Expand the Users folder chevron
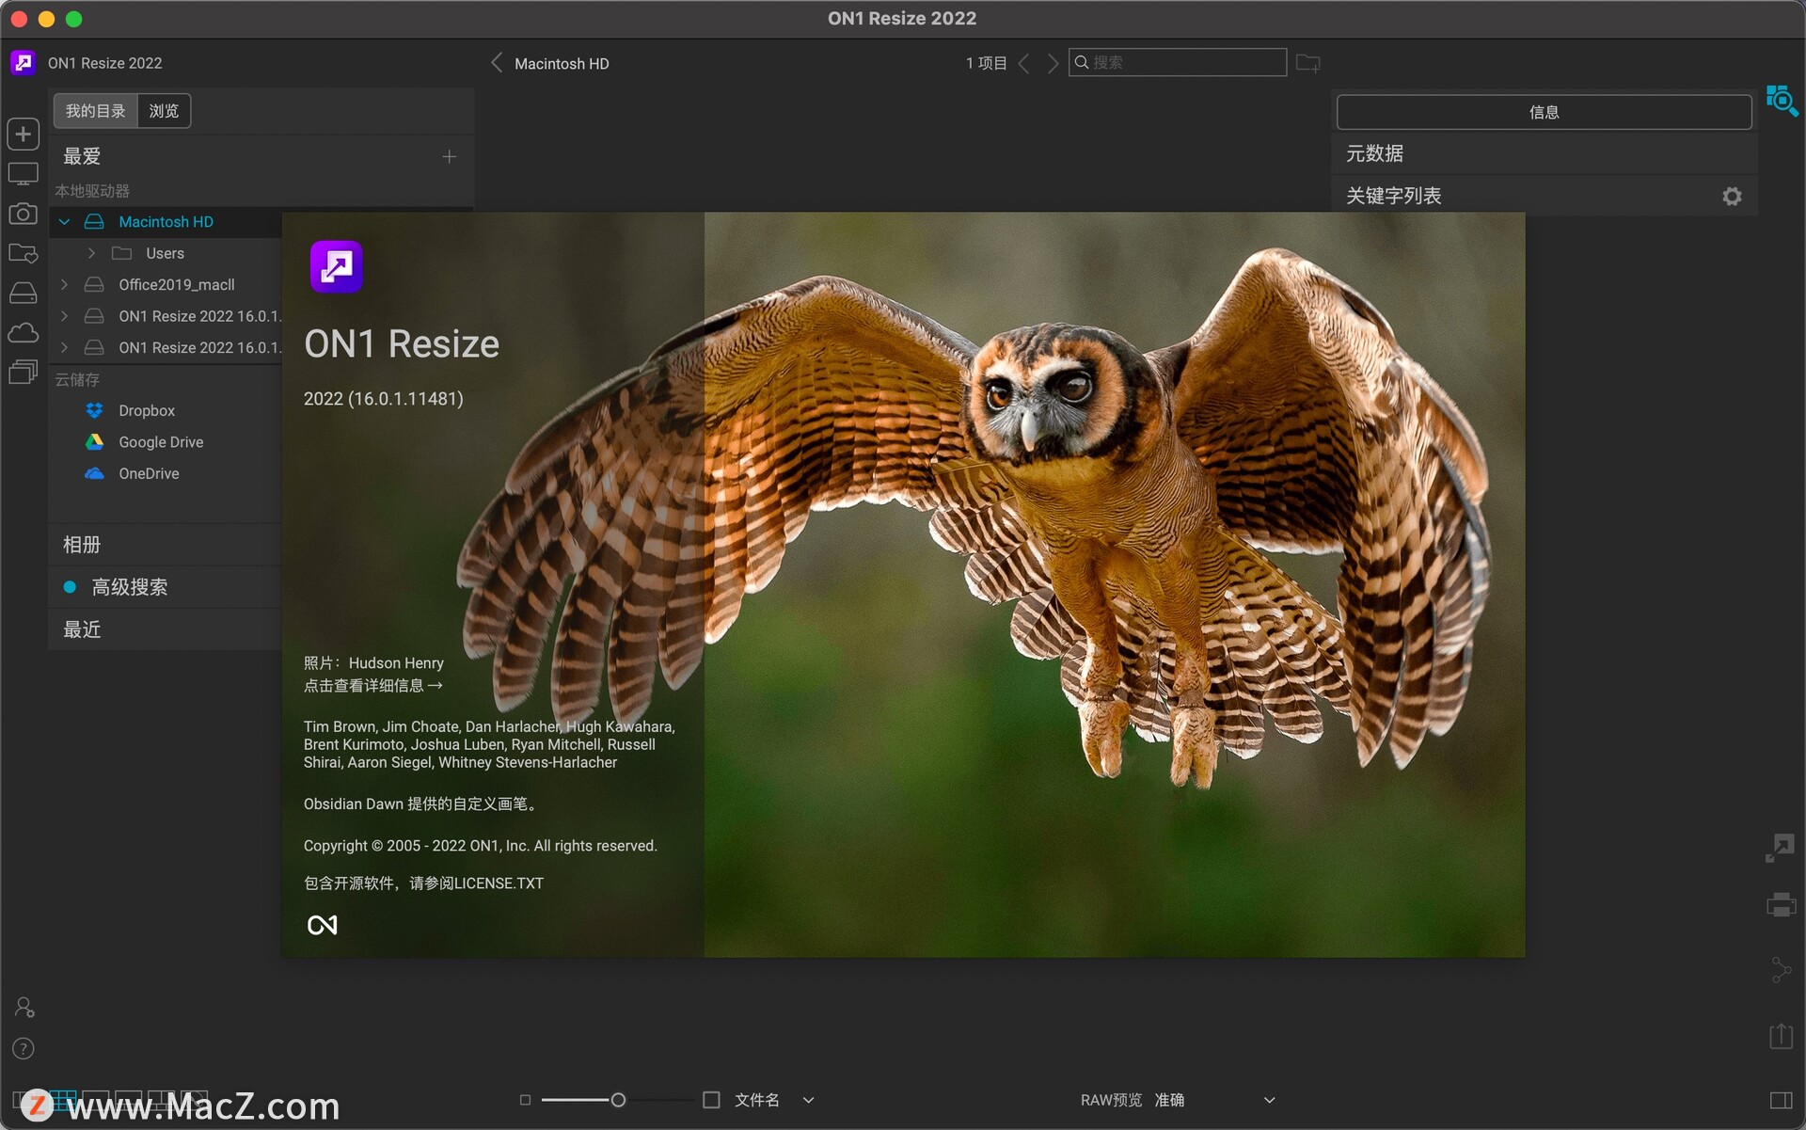1806x1130 pixels. point(91,253)
